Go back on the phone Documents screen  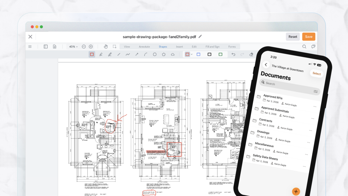pos(266,65)
